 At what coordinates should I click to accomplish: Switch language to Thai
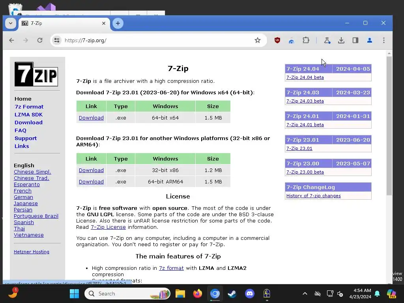tap(19, 228)
